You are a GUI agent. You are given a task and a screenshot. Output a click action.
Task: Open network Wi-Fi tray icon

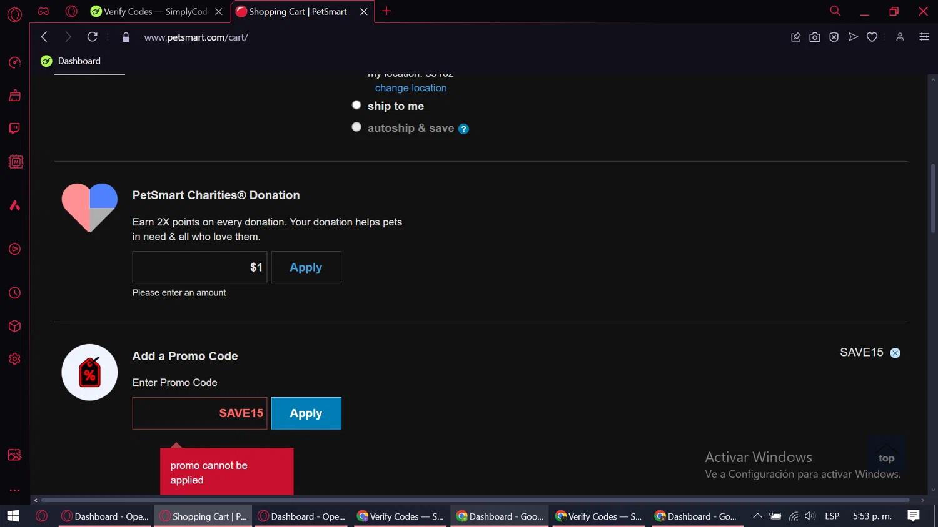[x=793, y=516]
